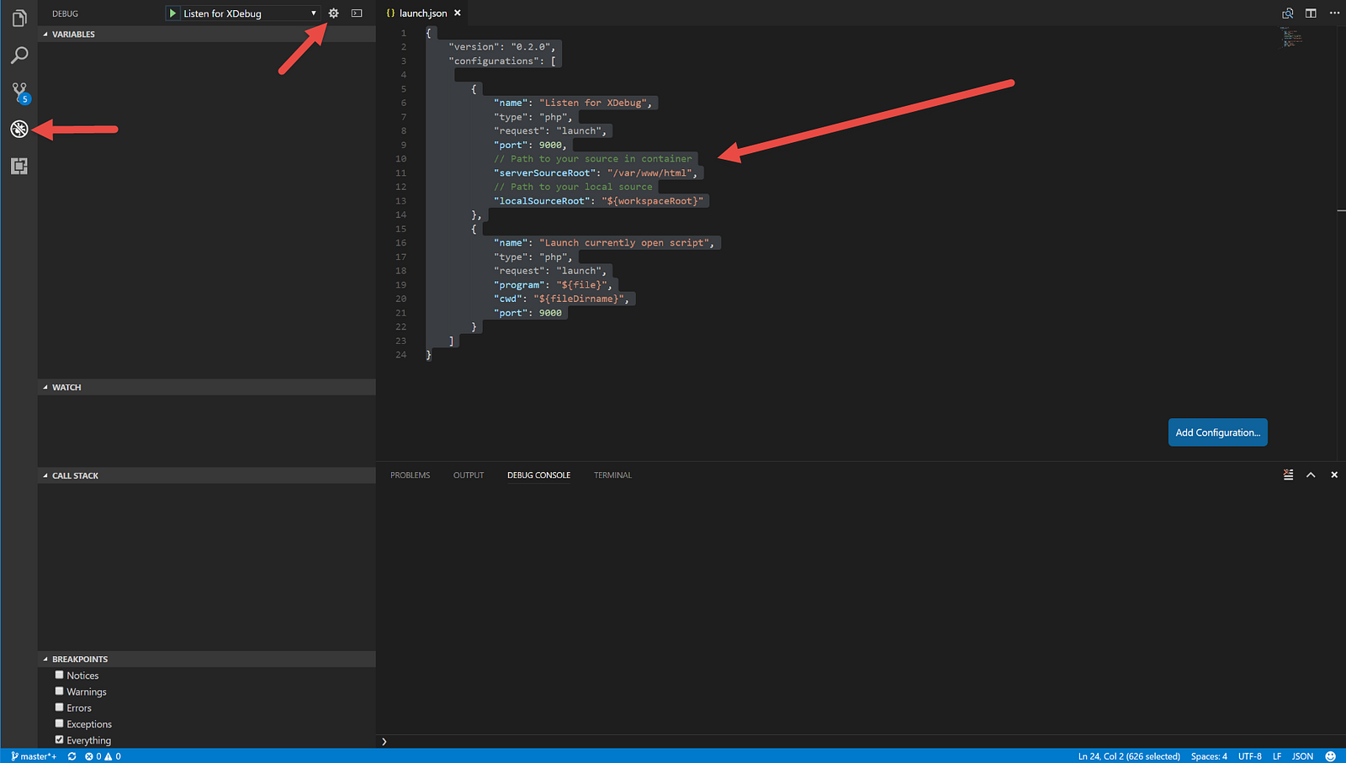Switch to the Problems tab
The image size is (1346, 763).
(x=410, y=475)
